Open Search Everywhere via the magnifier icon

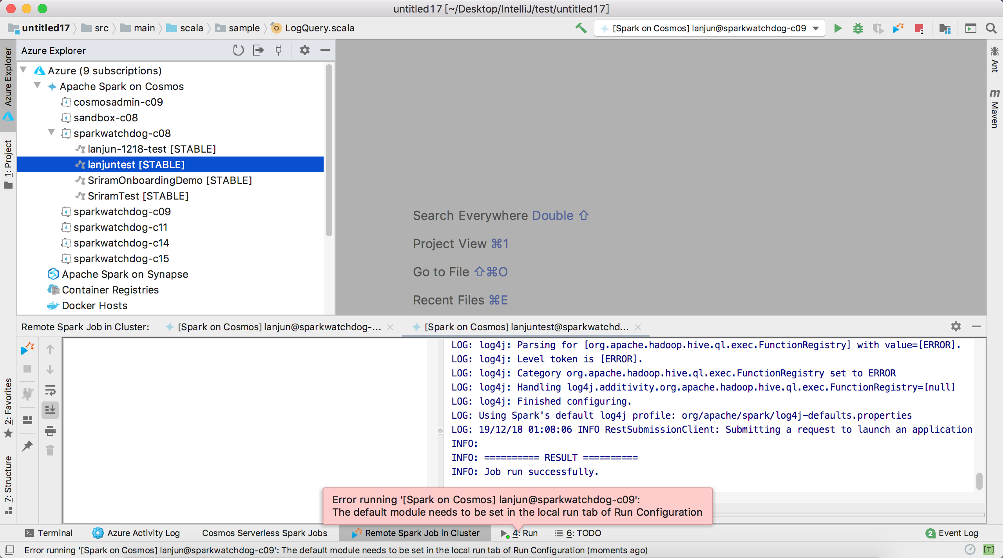click(x=991, y=28)
